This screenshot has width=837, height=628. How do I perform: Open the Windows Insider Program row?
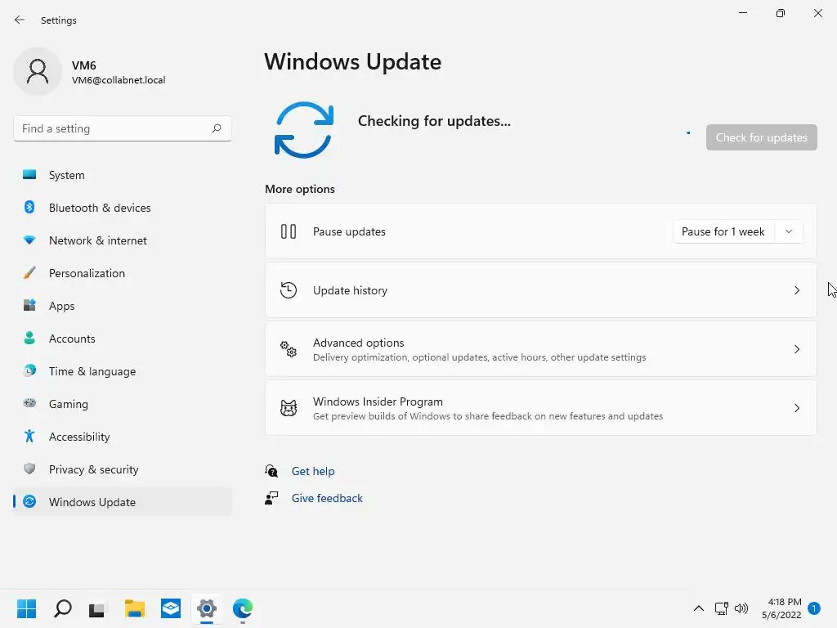[x=541, y=408]
